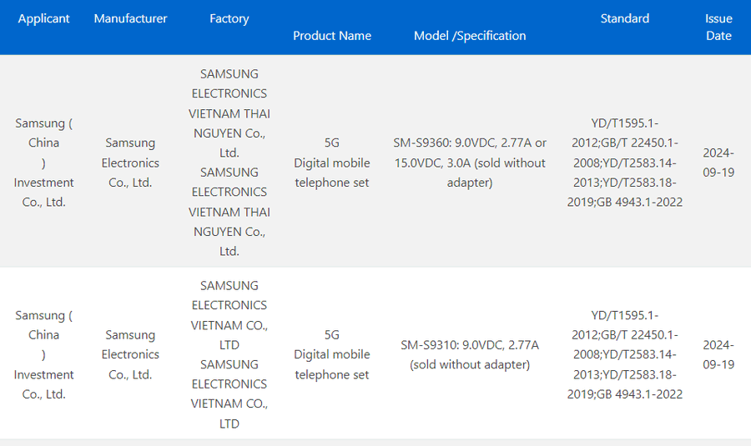751x446 pixels.
Task: Click the Product Name column header
Action: (332, 36)
